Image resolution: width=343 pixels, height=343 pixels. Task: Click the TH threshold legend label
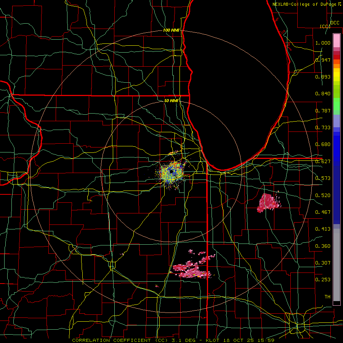click(x=327, y=297)
